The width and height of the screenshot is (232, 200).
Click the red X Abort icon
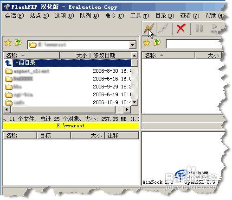[x=181, y=28]
